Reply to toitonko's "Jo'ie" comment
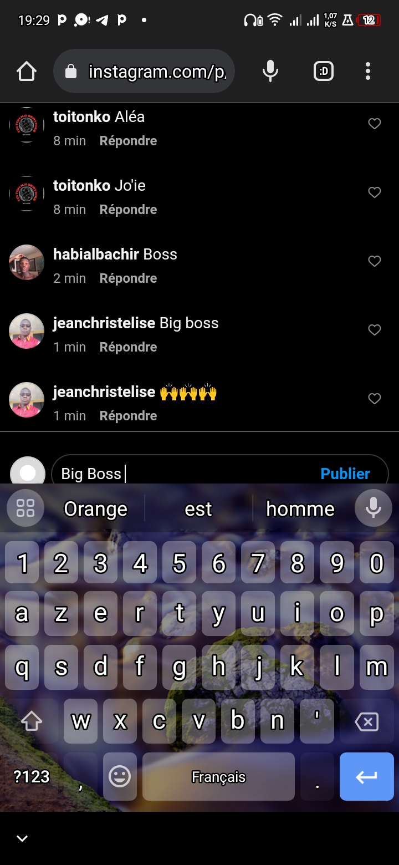 coord(128,210)
